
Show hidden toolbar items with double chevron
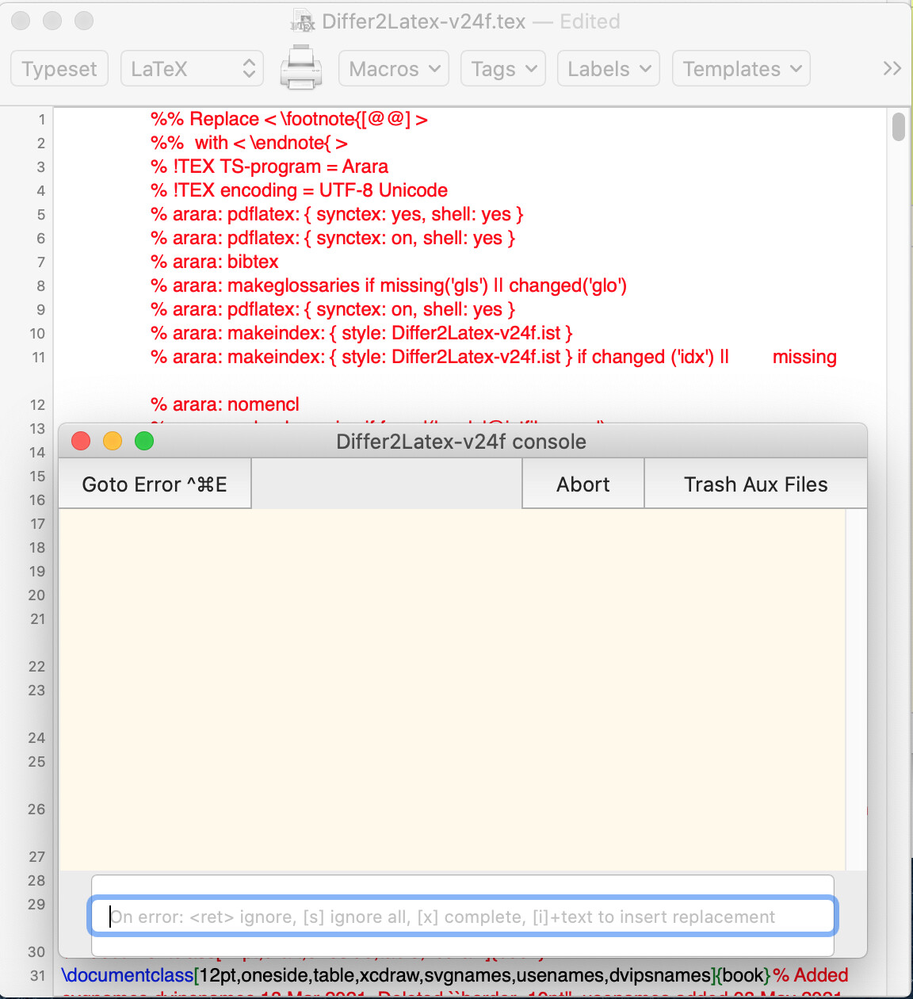892,68
